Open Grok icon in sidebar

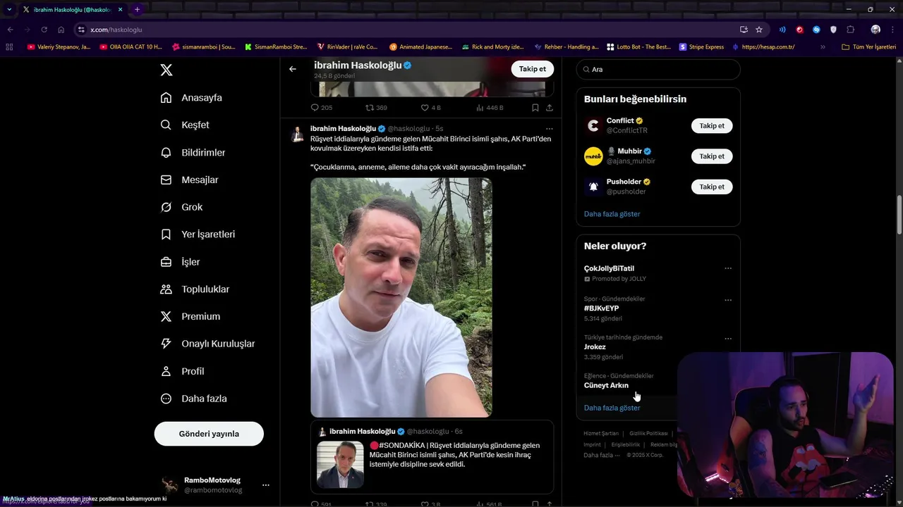166,207
